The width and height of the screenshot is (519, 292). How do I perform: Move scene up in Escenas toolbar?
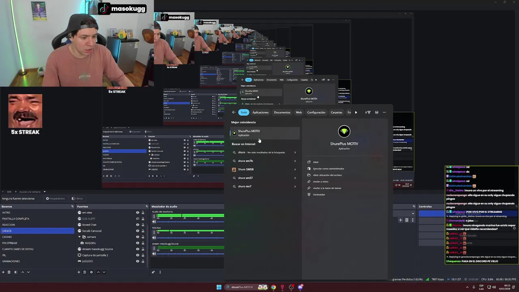pos(22,272)
